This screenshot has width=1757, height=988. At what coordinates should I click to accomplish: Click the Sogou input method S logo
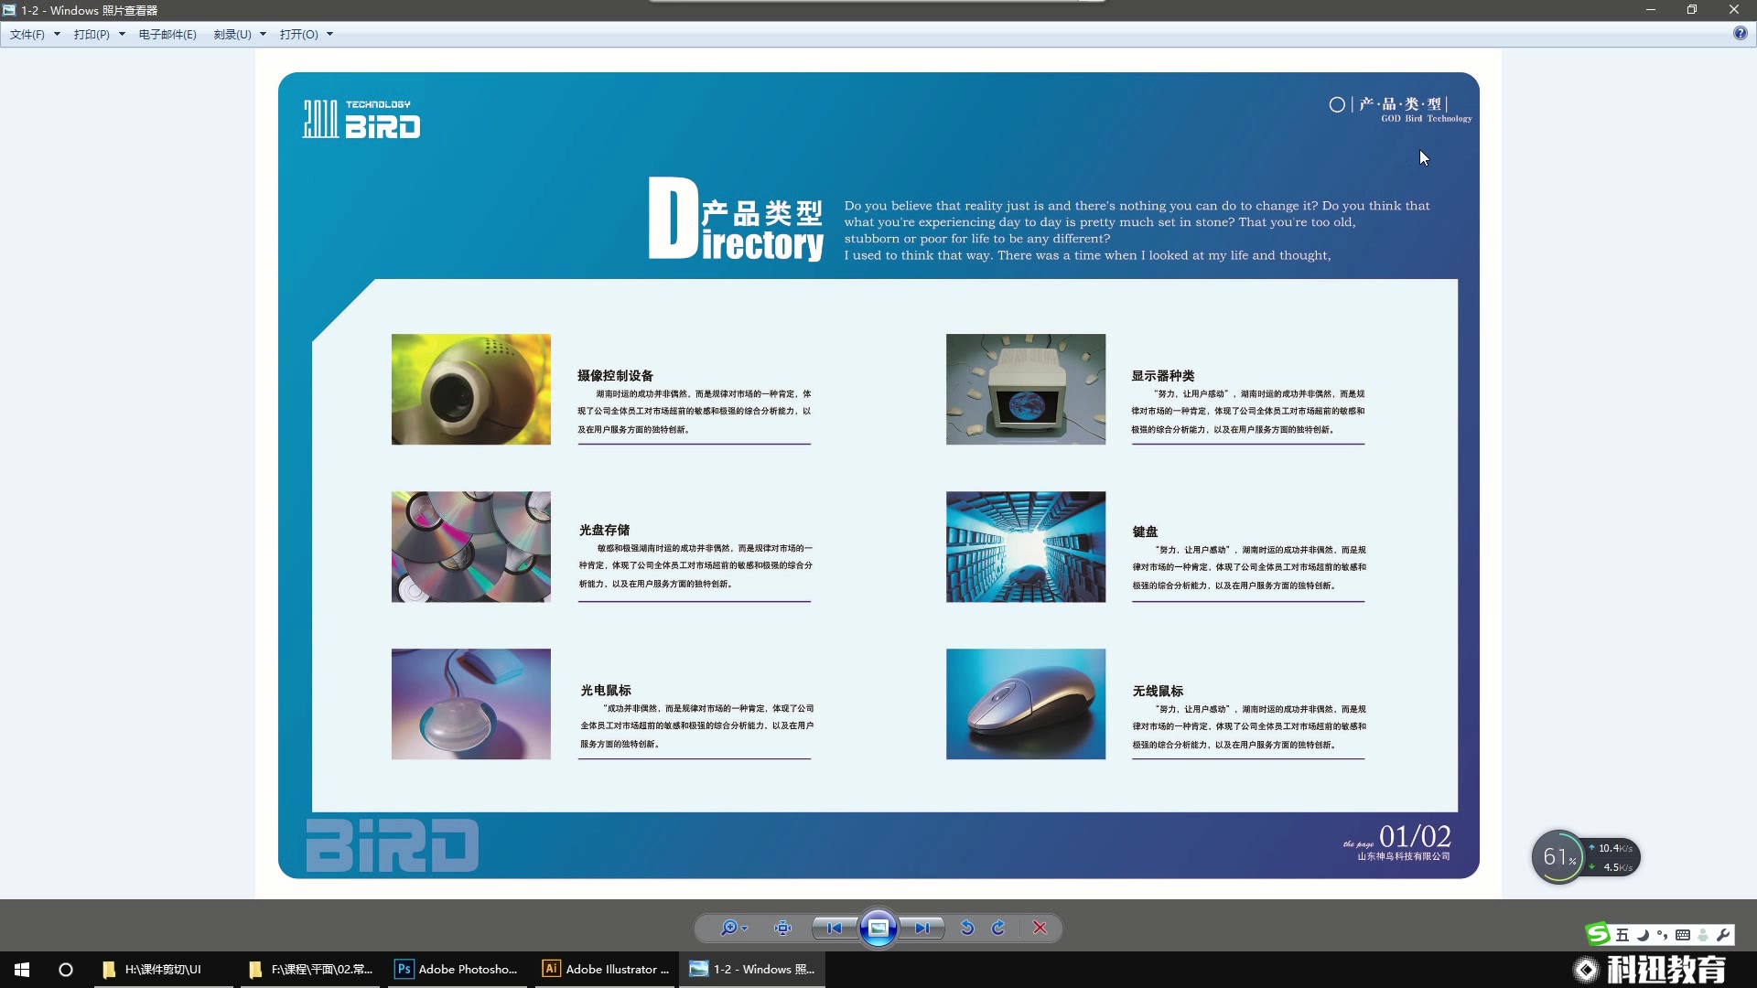click(x=1598, y=933)
